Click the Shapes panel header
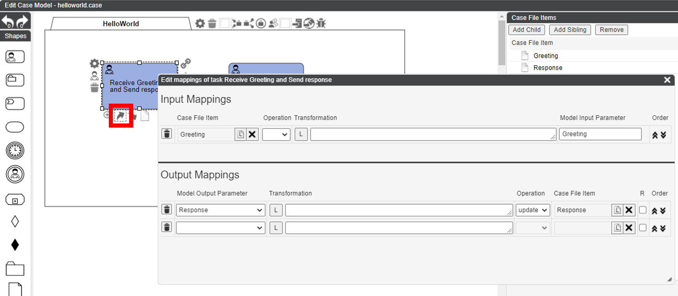The image size is (678, 296). coord(15,36)
